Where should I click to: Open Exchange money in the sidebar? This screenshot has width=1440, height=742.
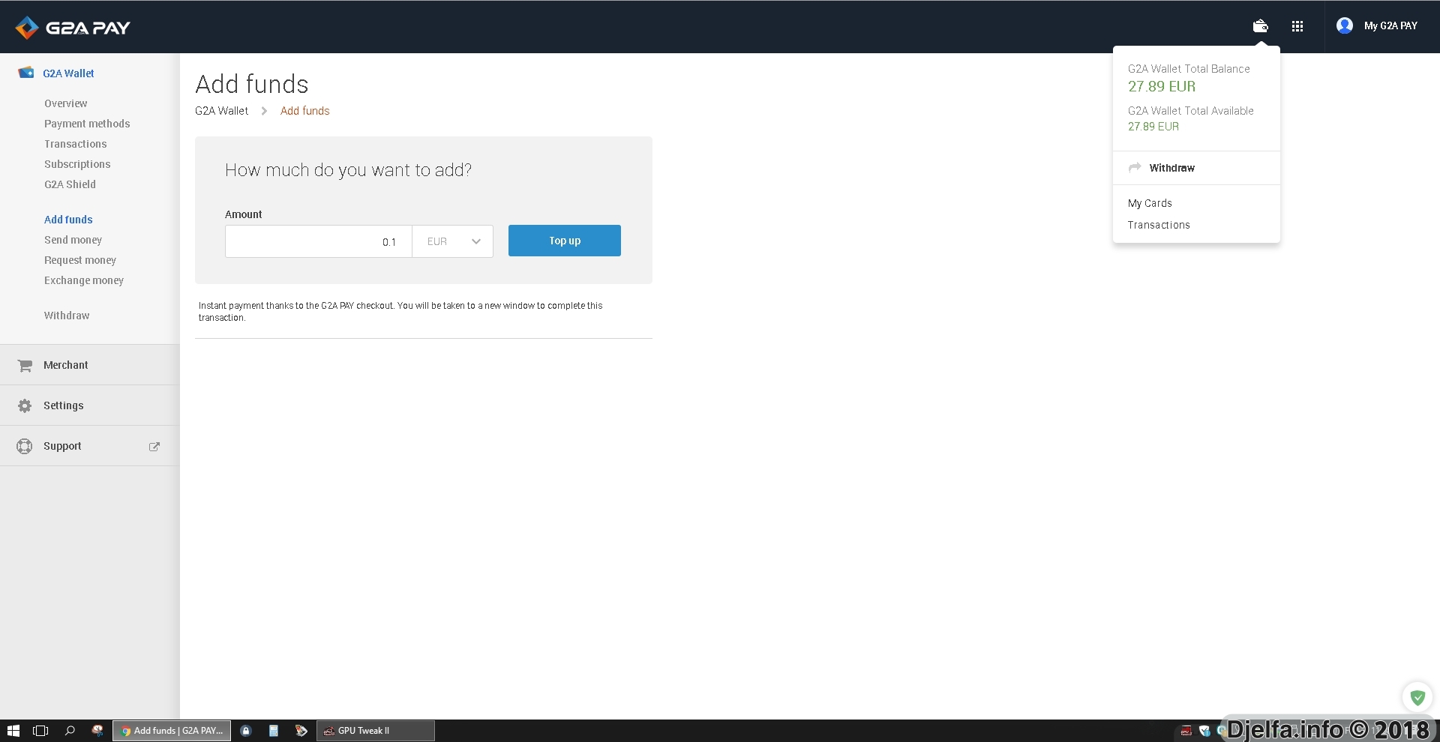84,280
